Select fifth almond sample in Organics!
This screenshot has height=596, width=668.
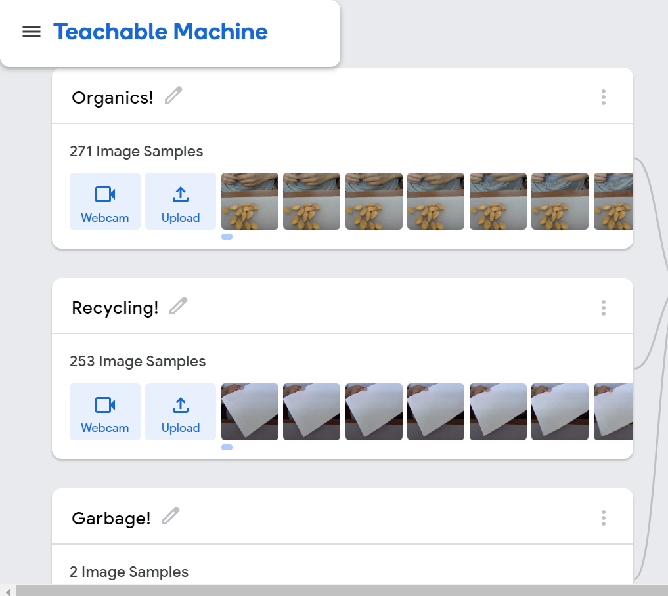[498, 201]
